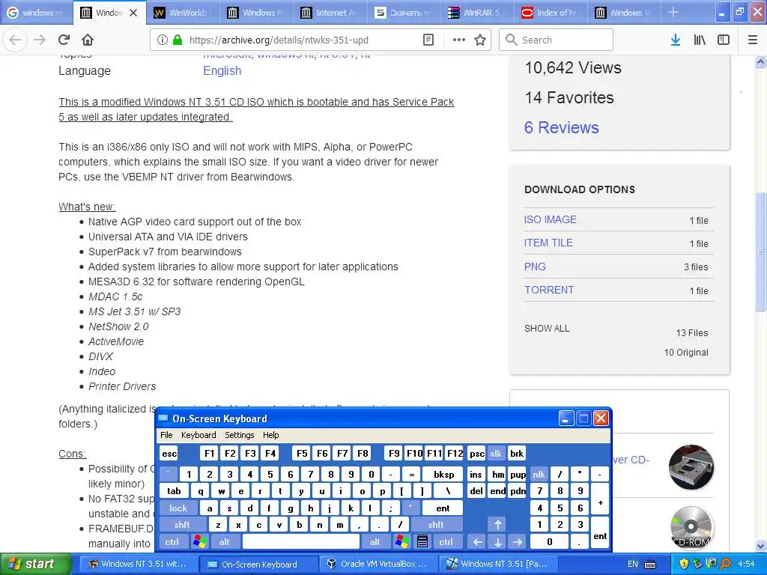Image resolution: width=767 pixels, height=575 pixels.
Task: Click the context menu key on keyboard
Action: [x=422, y=541]
